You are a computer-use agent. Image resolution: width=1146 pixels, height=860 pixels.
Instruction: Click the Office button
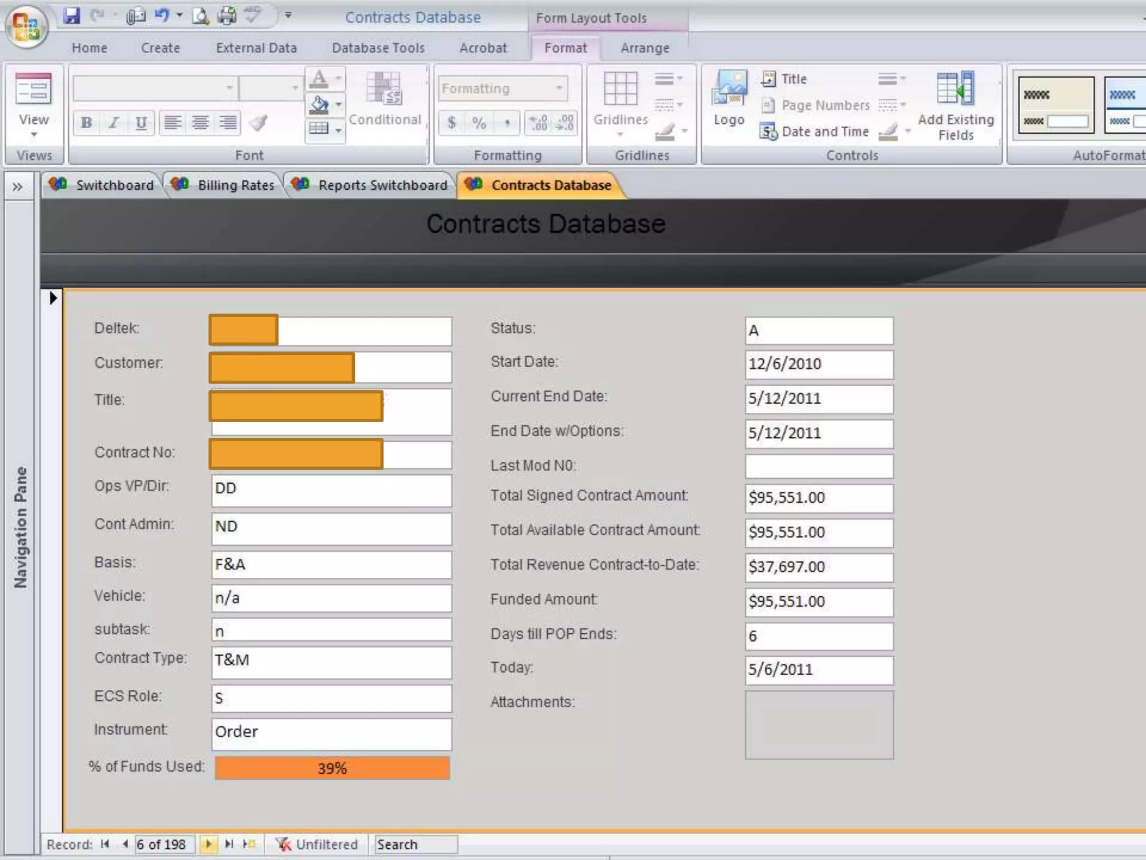click(26, 26)
